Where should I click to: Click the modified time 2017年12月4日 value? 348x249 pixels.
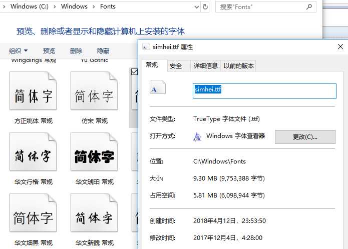click(x=228, y=238)
